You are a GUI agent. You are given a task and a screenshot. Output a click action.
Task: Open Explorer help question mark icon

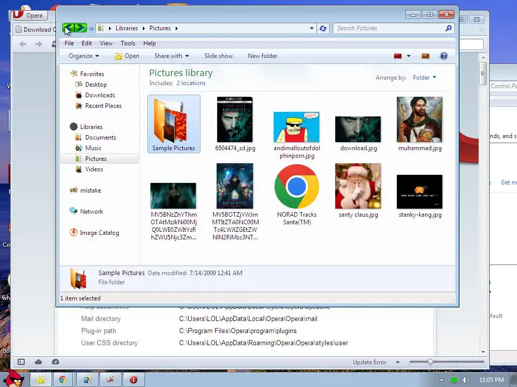(x=443, y=56)
